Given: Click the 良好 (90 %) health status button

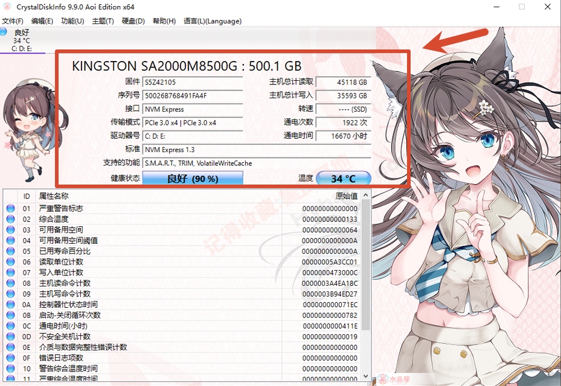Looking at the screenshot, I should pos(193,178).
